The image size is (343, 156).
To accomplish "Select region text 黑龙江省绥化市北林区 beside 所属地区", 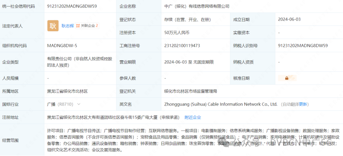I will (67, 92).
